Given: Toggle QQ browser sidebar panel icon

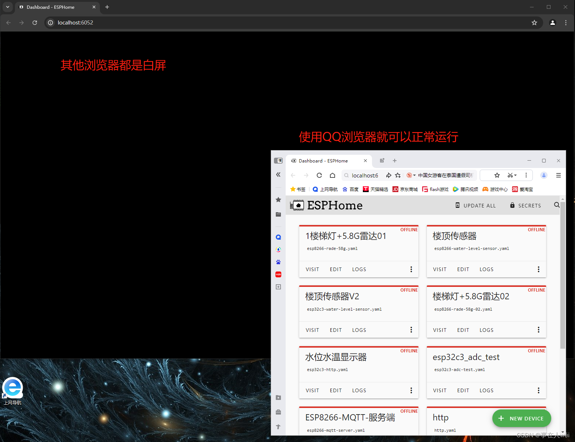Looking at the screenshot, I should [278, 161].
